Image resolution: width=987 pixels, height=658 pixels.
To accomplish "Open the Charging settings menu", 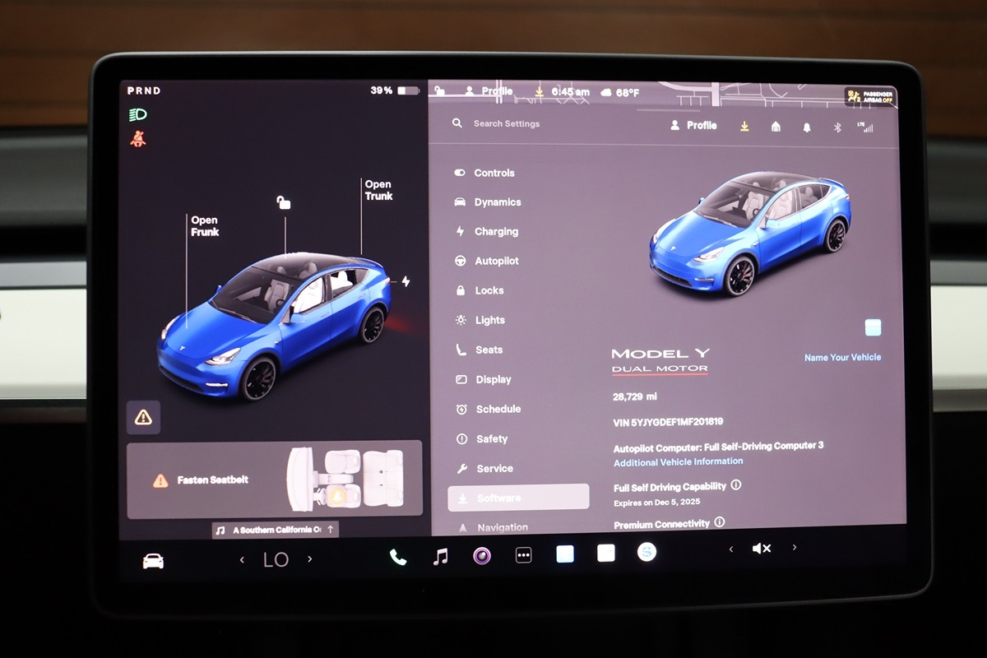I will point(496,232).
